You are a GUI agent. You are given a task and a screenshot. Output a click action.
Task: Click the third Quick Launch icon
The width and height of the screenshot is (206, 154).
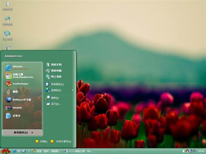(x=24, y=151)
